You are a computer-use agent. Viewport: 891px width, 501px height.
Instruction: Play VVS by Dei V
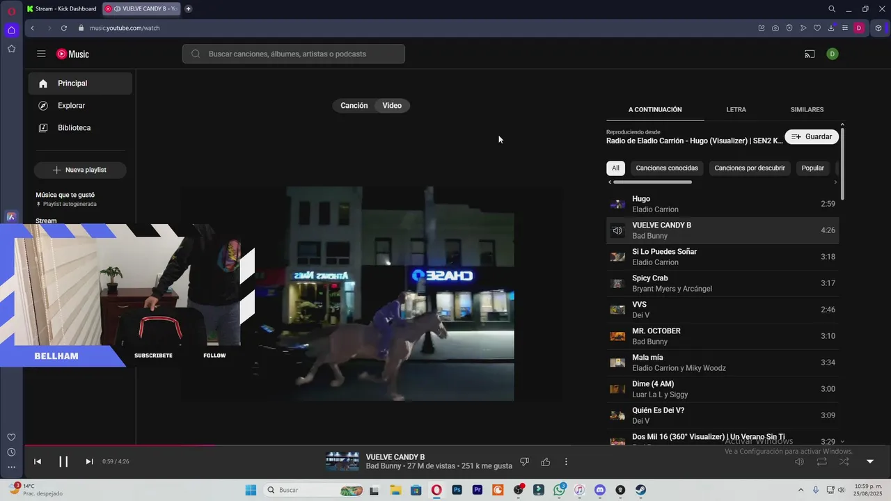[x=722, y=310]
